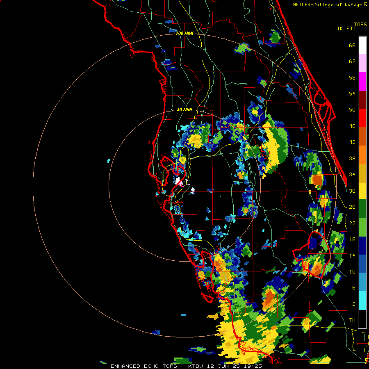
Task: Click the 50 NMI range ring label
Action: [184, 109]
